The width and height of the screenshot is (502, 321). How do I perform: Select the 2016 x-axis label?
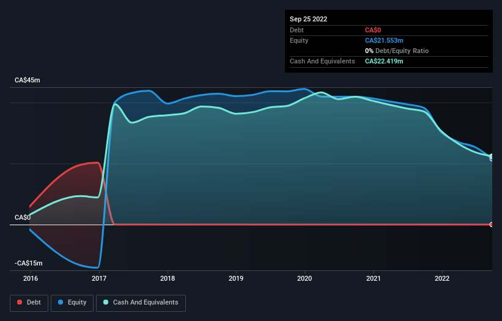[31, 278]
